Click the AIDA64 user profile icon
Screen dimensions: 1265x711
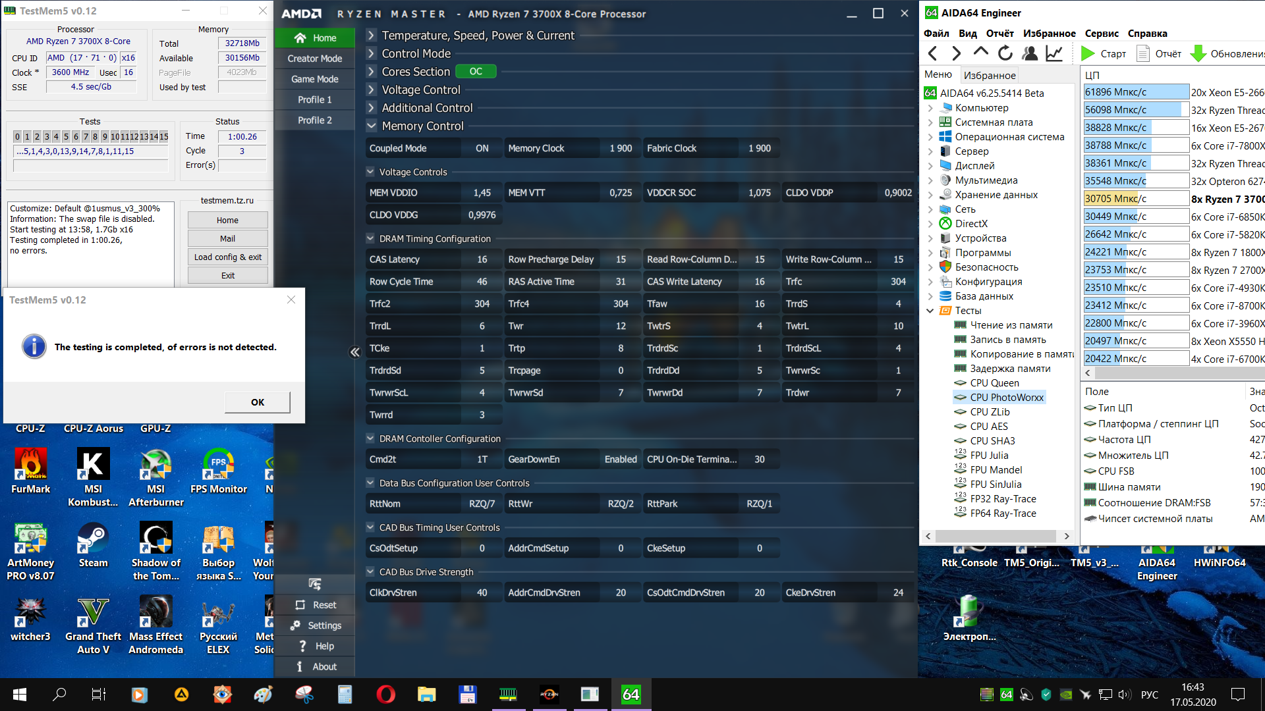tap(1030, 53)
